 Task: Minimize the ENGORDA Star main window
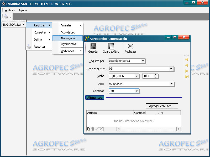point(187,3)
